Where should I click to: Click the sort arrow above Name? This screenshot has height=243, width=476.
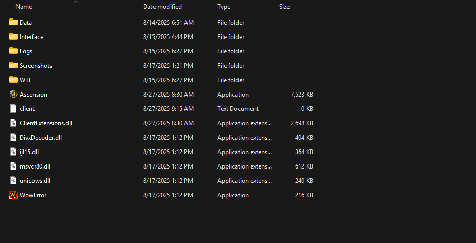pyautogui.click(x=76, y=2)
